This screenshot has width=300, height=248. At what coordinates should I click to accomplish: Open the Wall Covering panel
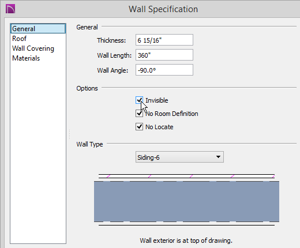point(33,48)
